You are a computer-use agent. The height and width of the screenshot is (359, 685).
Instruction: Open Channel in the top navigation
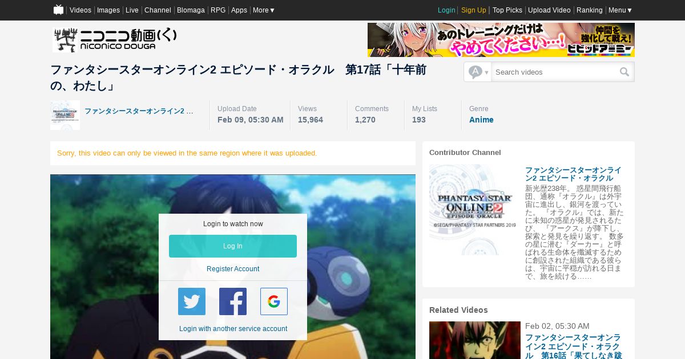point(158,10)
